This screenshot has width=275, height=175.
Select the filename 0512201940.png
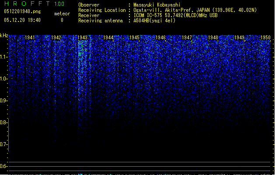coord(22,11)
